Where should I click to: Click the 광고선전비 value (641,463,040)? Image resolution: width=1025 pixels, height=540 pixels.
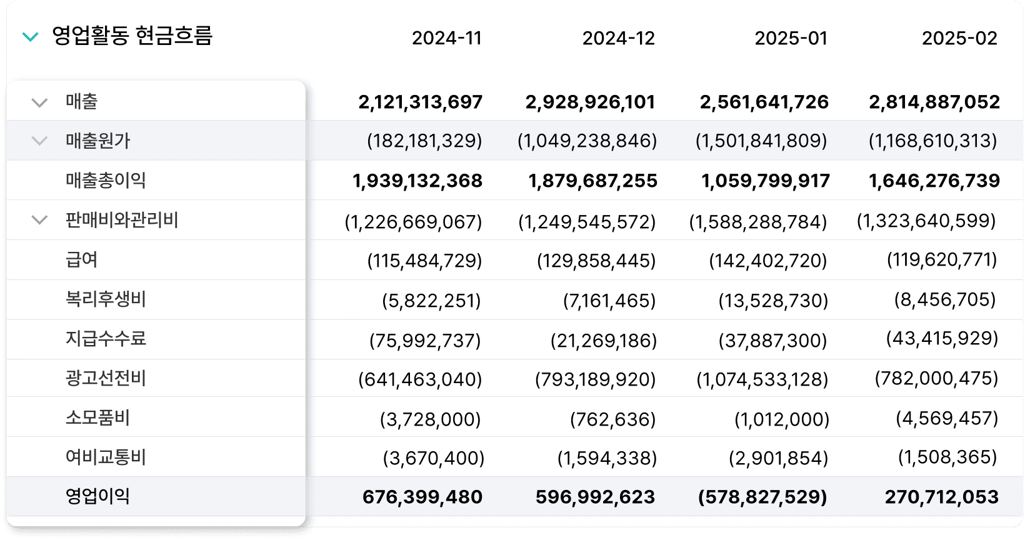[420, 379]
